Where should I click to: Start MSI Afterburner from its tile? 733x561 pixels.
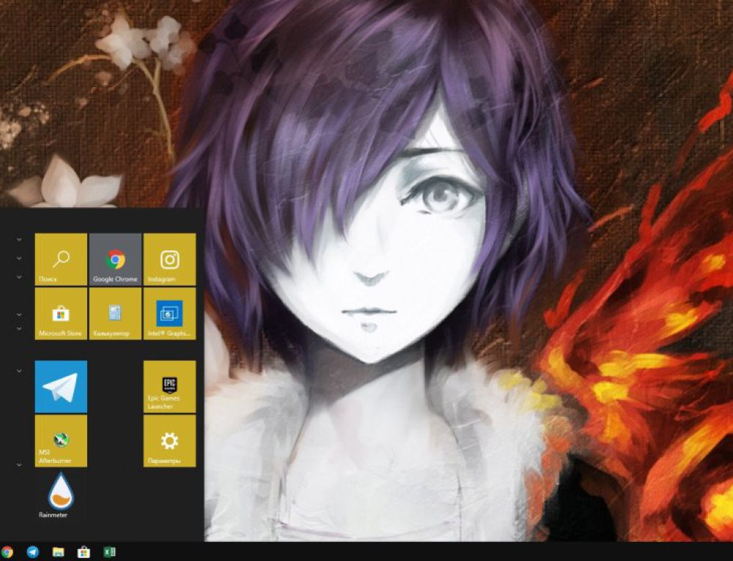[x=60, y=441]
